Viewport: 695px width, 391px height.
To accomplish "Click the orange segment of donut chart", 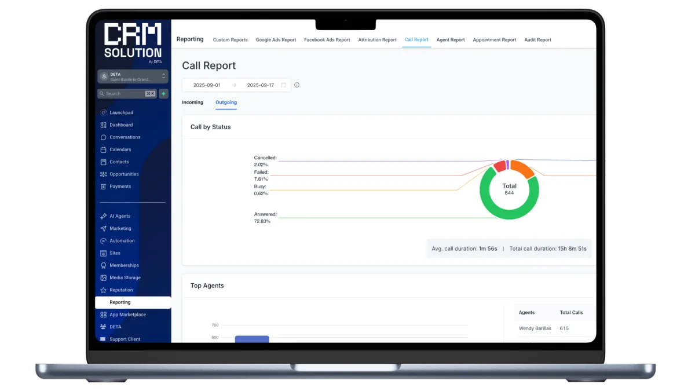I will pyautogui.click(x=523, y=169).
